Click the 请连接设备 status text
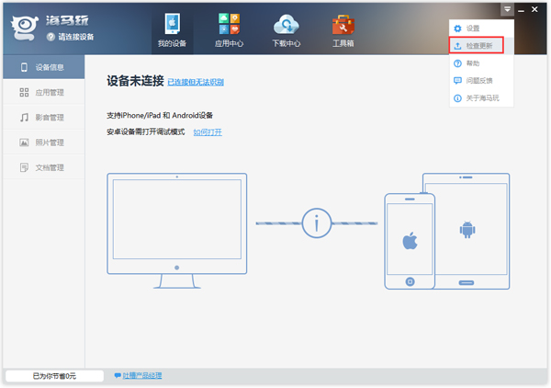The width and height of the screenshot is (551, 388). (76, 37)
